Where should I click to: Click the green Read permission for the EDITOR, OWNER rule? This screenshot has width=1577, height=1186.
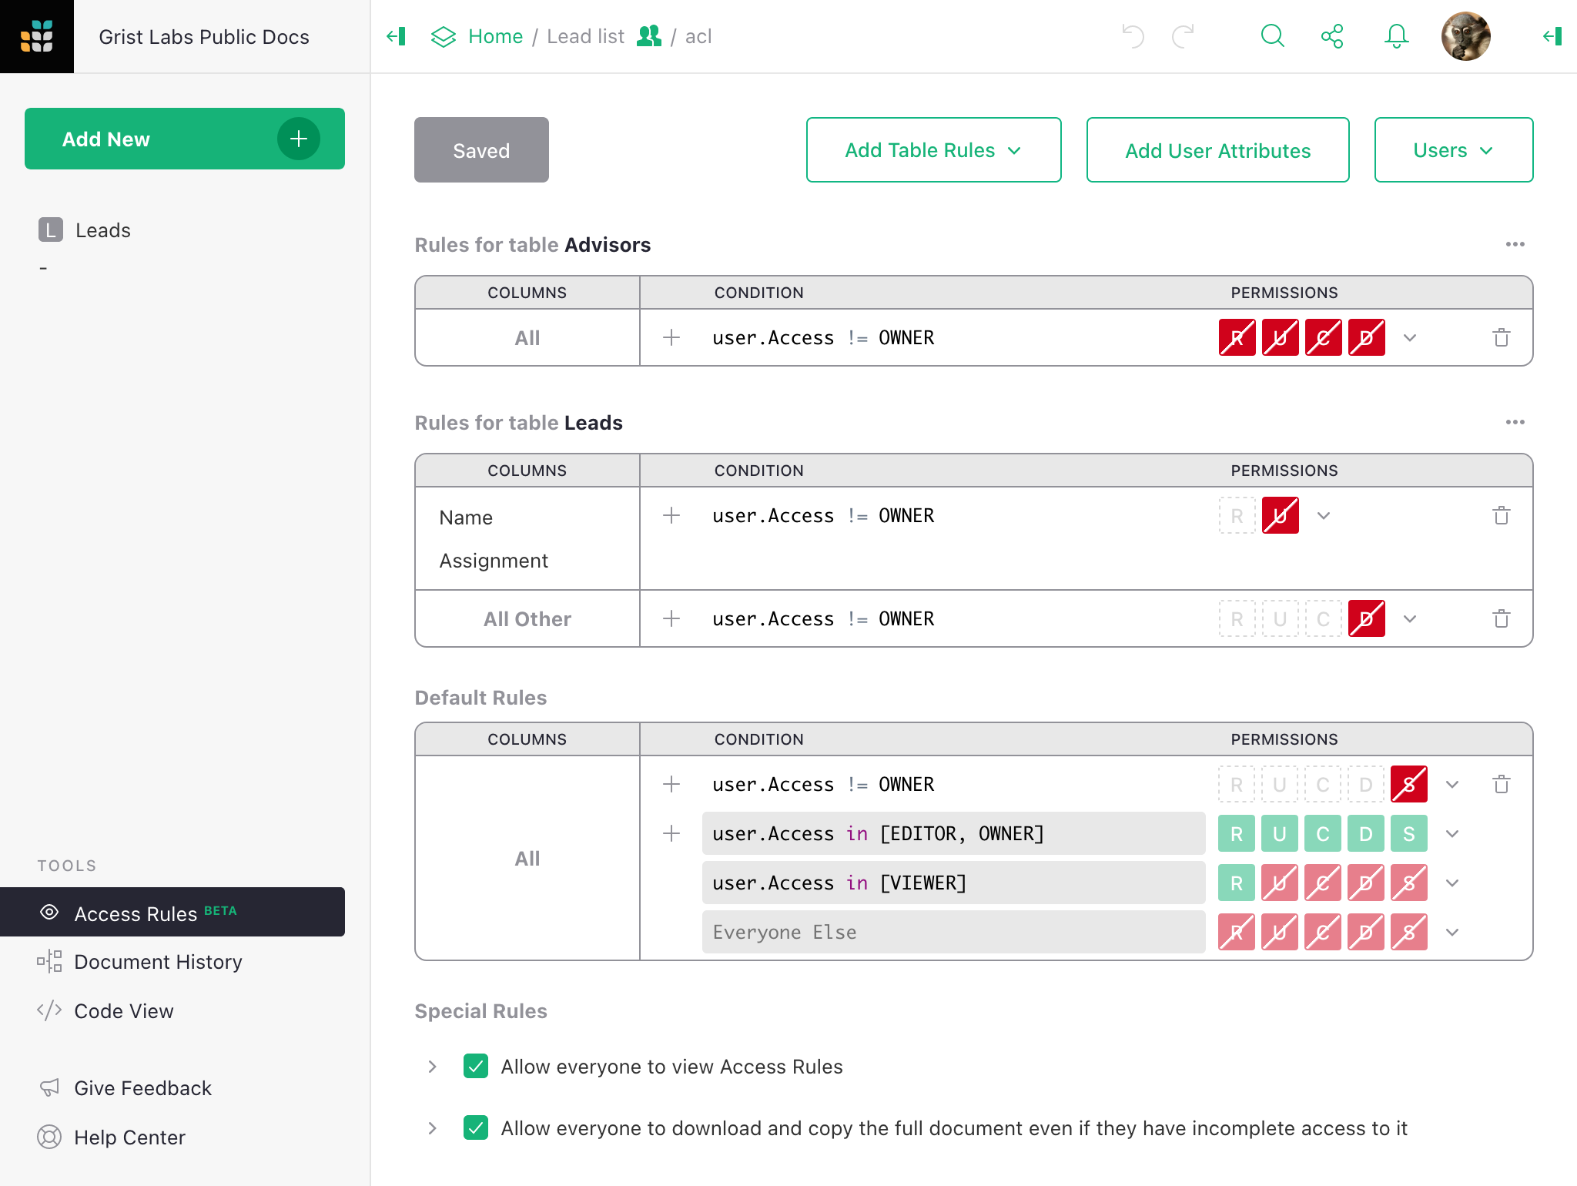tap(1237, 833)
